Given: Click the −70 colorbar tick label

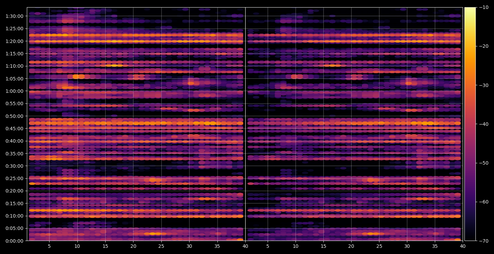Looking at the screenshot, I should pyautogui.click(x=484, y=241).
